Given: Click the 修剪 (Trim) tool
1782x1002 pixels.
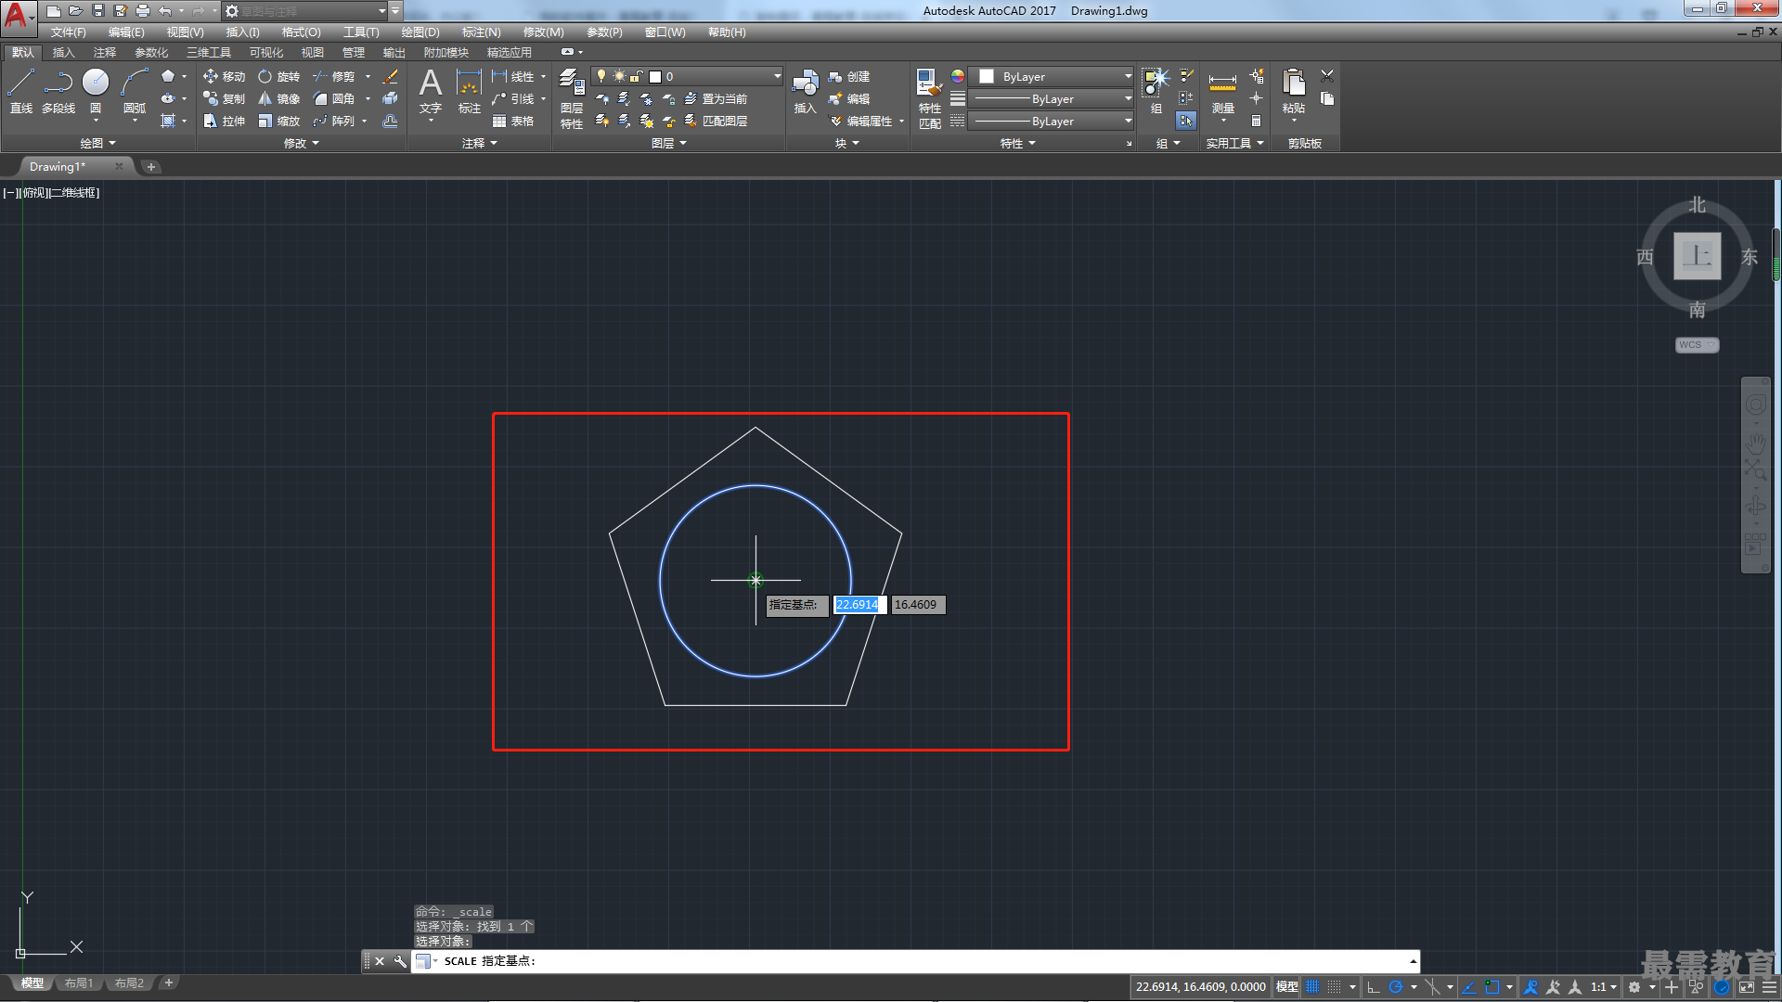Looking at the screenshot, I should pos(333,76).
